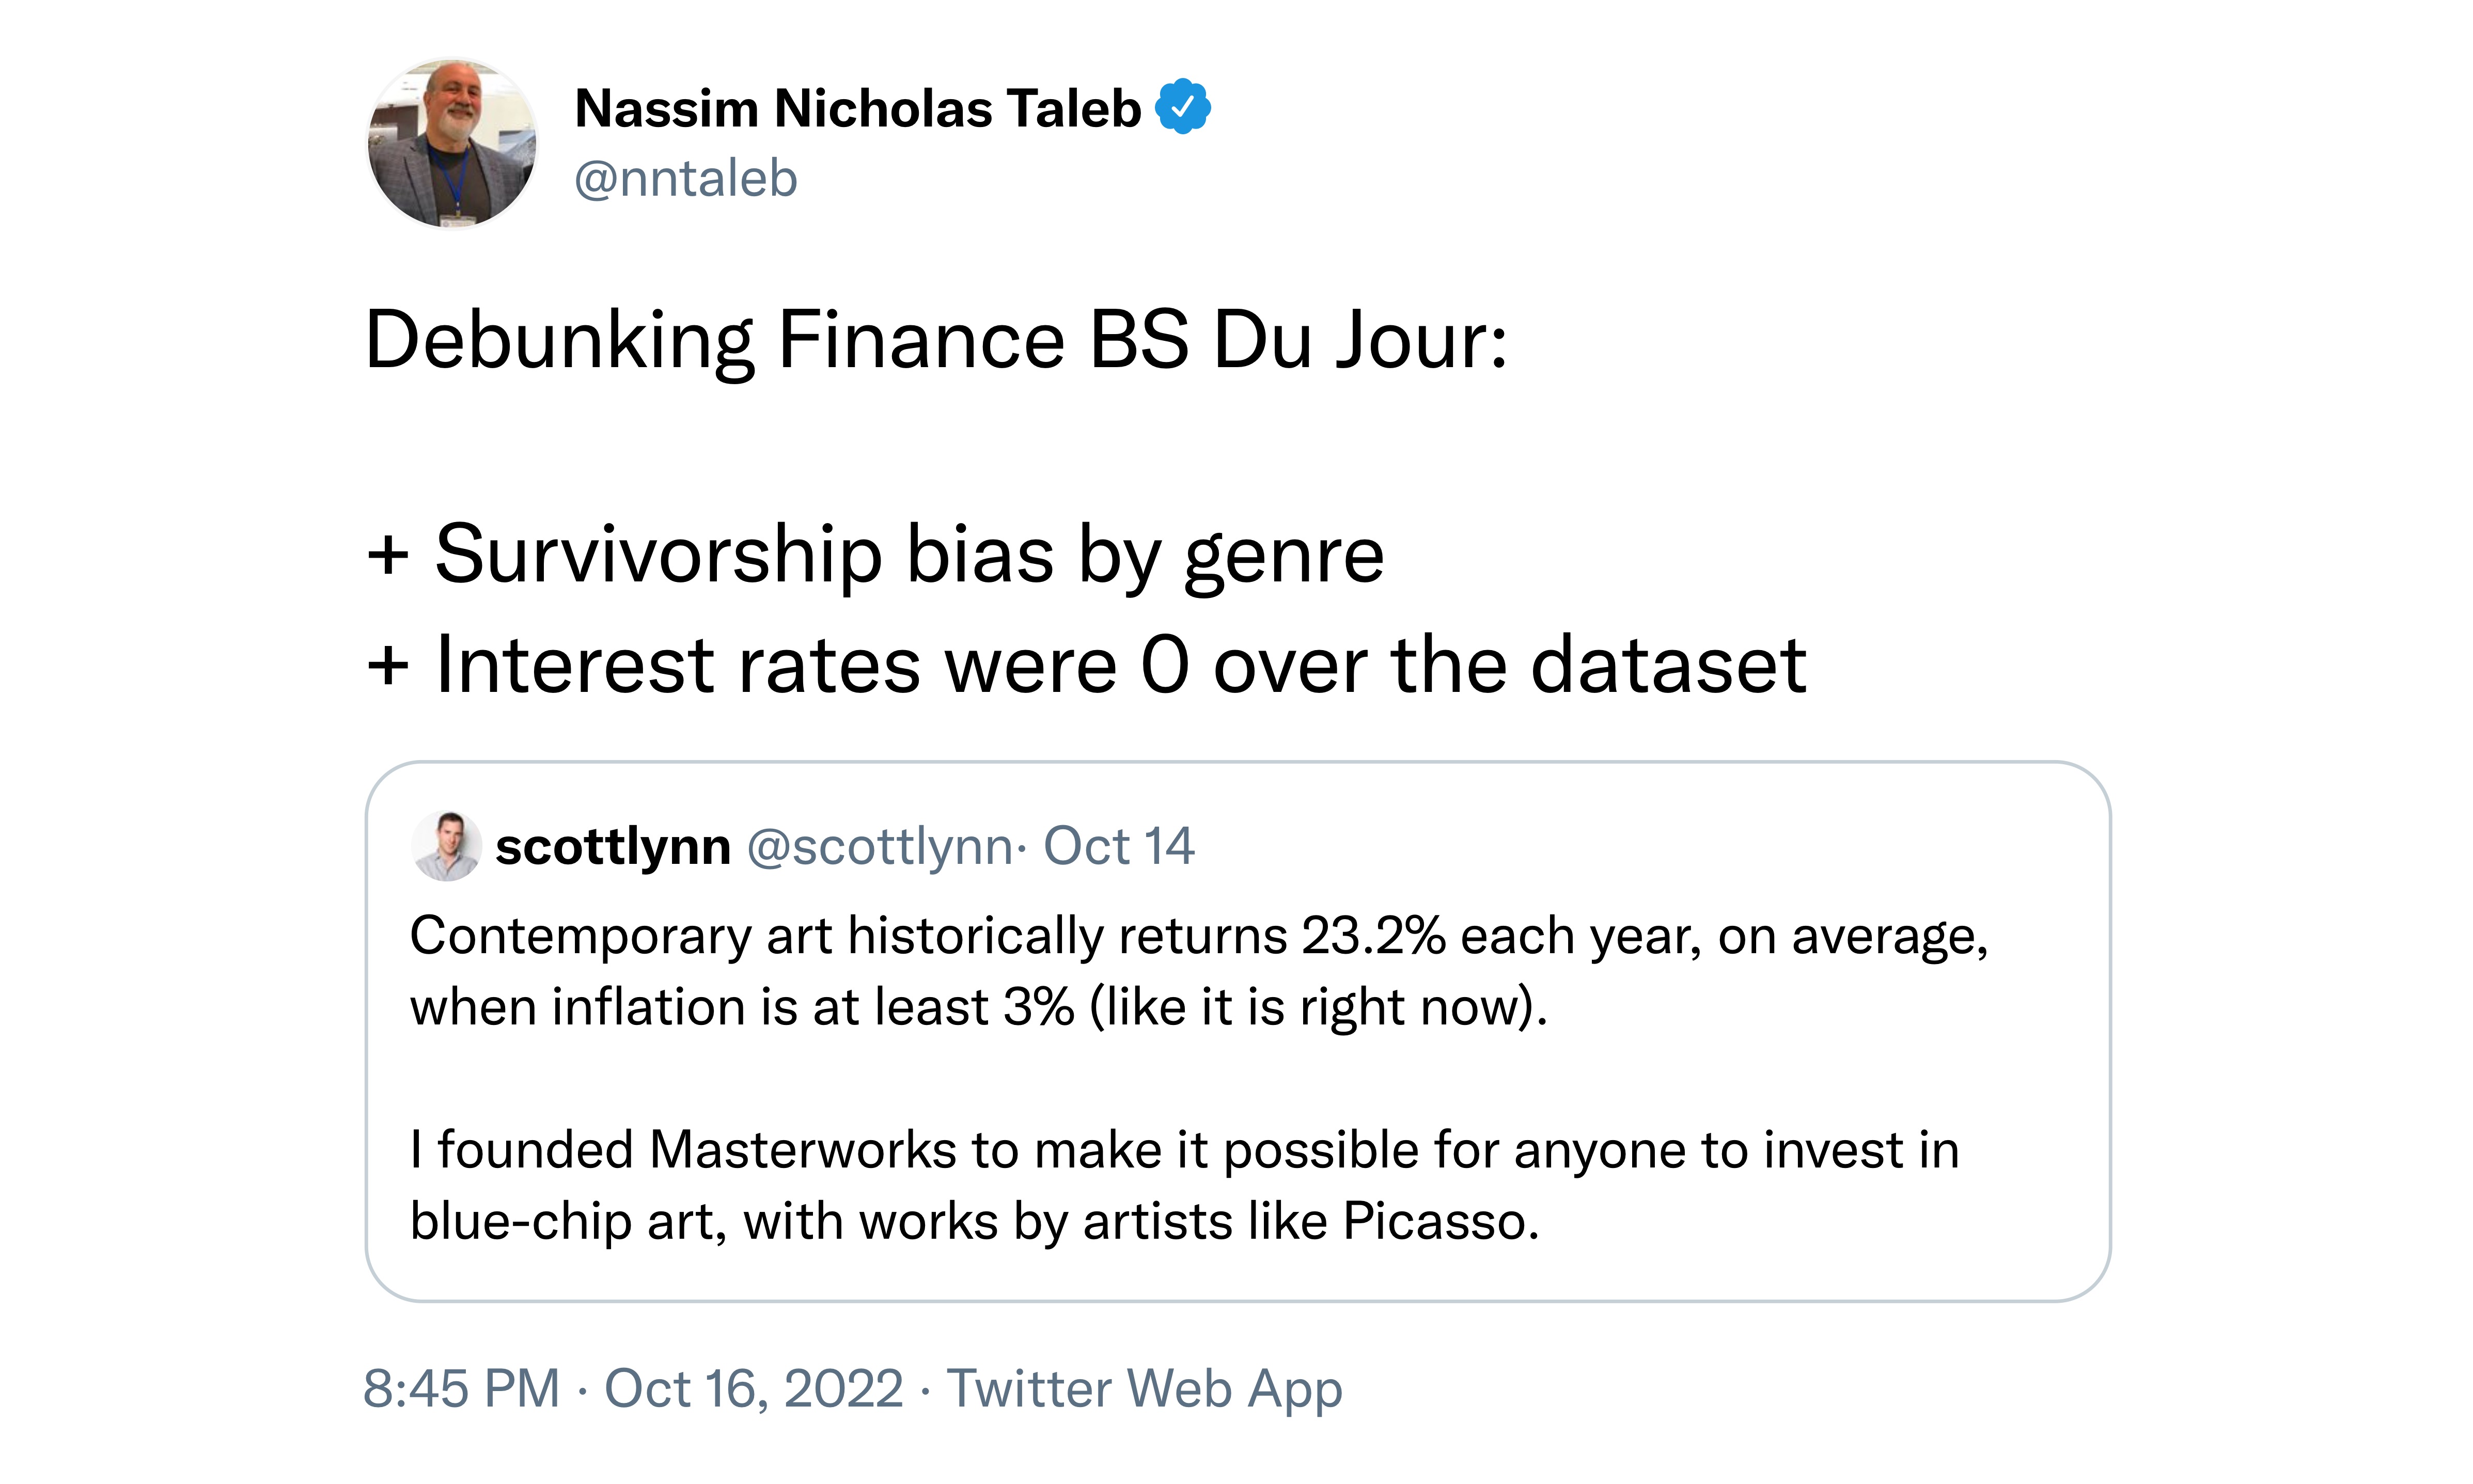
Task: Open the Nassim Nicholas Taleb display name
Action: click(857, 108)
